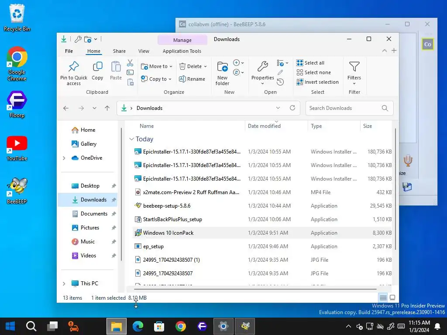Click the Edit pencil icon in Open group
The height and width of the screenshot is (335, 447).
tap(280, 72)
